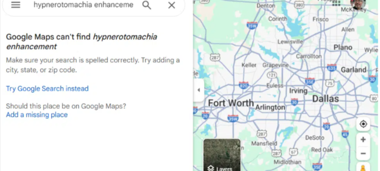Clear the search with the X icon
The width and height of the screenshot is (380, 171).
[x=172, y=5]
